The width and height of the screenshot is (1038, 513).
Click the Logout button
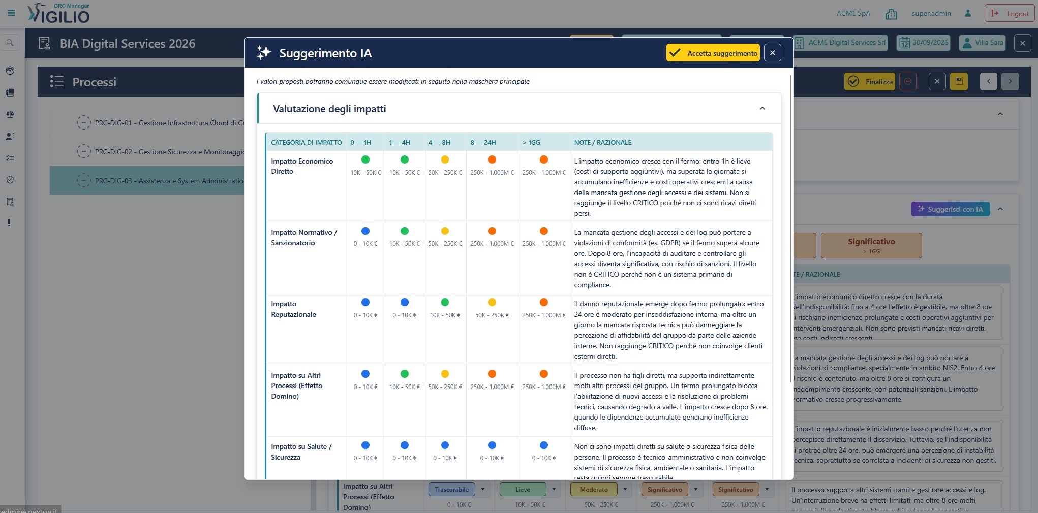coord(1010,13)
